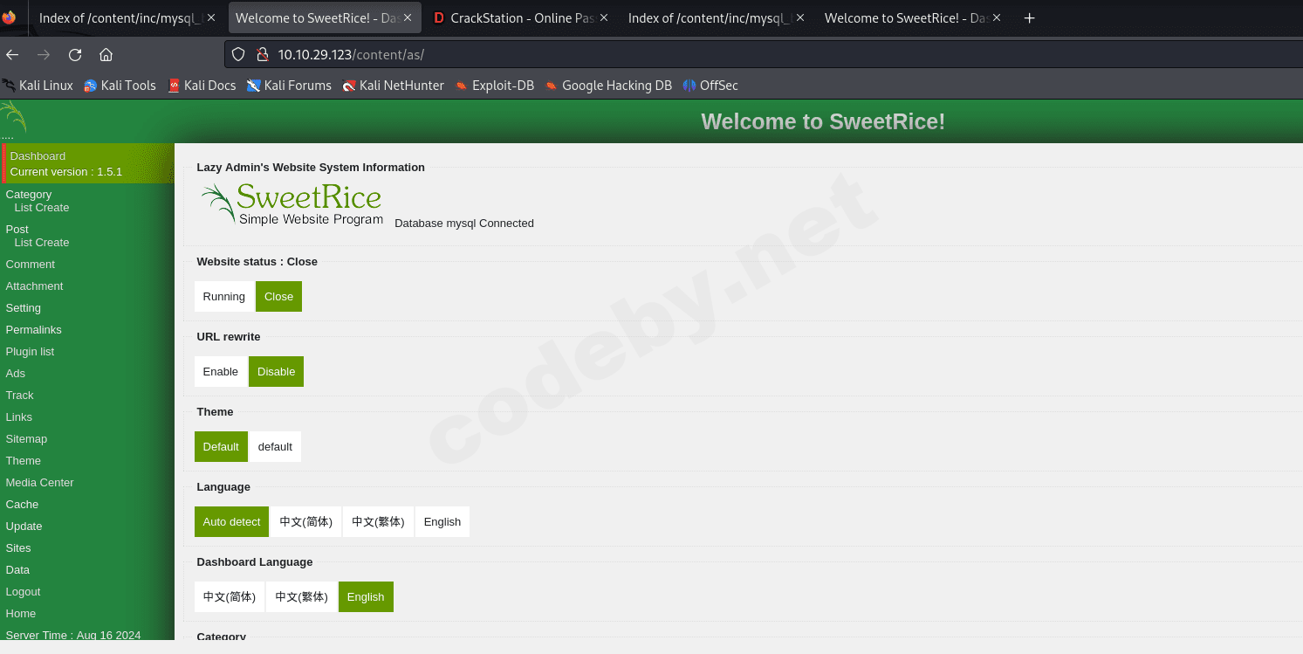The image size is (1303, 654).
Task: Close the CrackStation tab
Action: [x=603, y=17]
